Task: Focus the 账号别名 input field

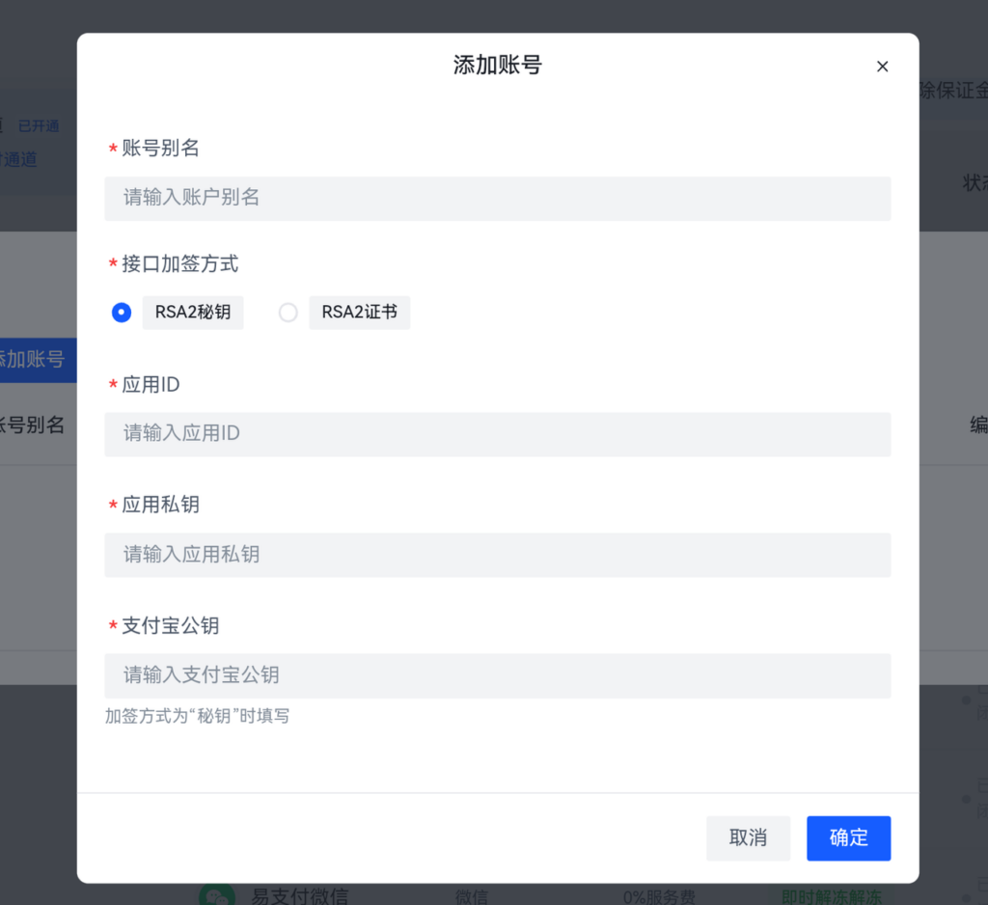Action: pyautogui.click(x=497, y=199)
